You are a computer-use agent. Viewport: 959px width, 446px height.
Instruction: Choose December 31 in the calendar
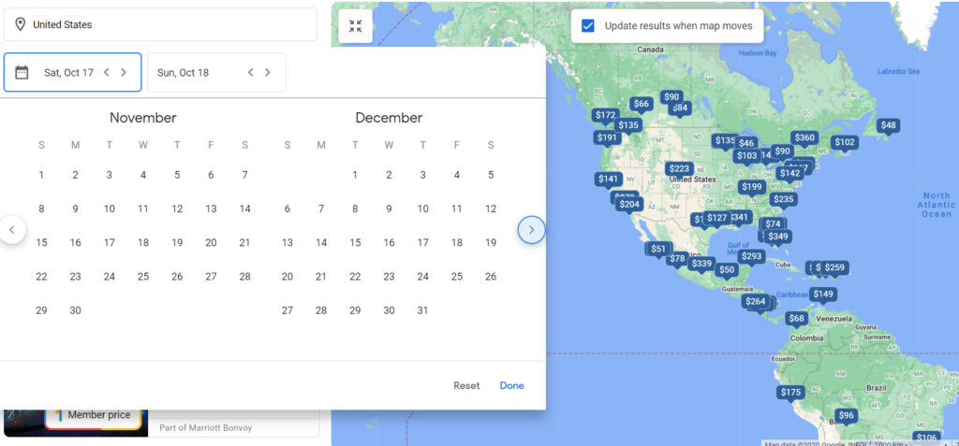tap(422, 310)
